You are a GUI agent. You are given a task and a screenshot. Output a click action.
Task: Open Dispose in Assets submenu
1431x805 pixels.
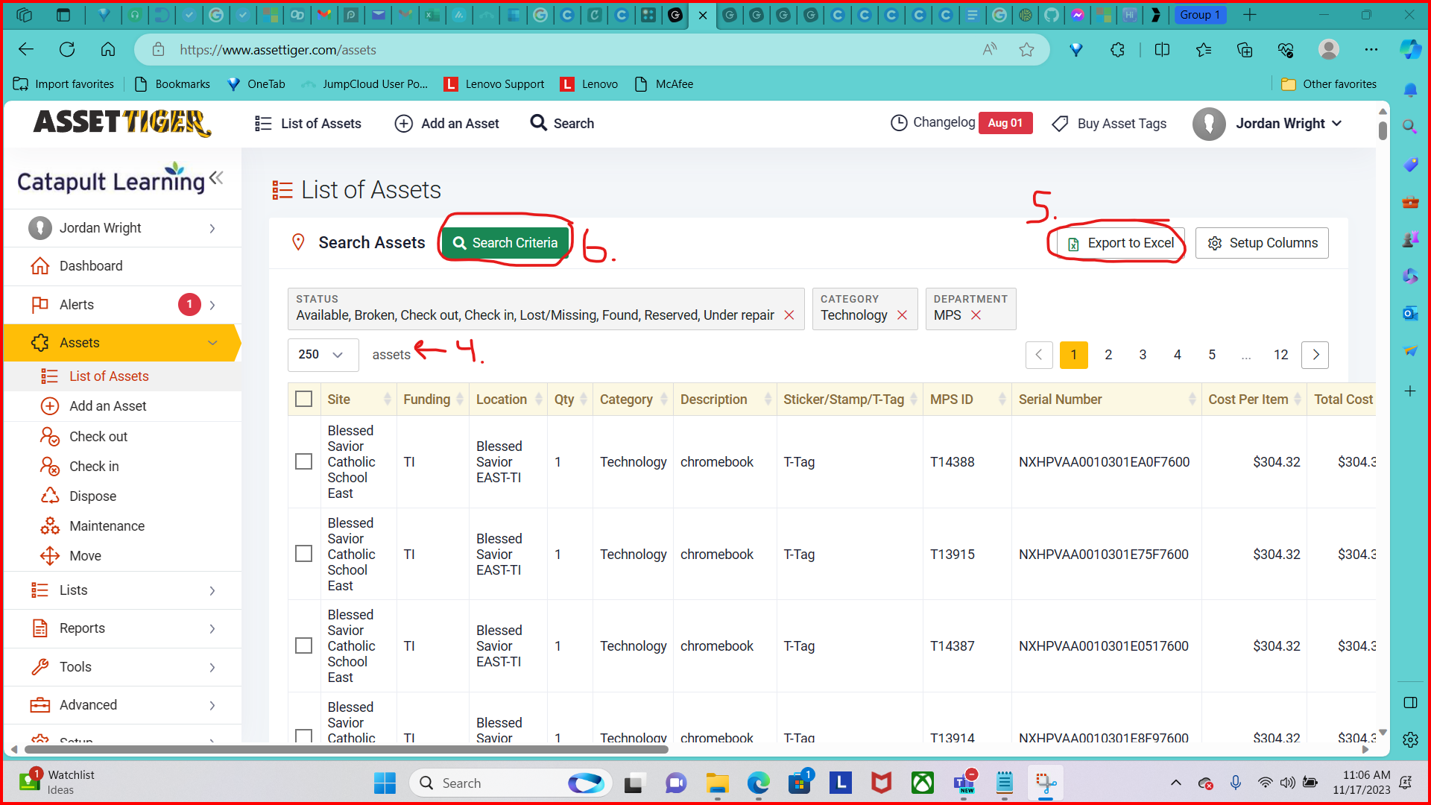point(92,496)
